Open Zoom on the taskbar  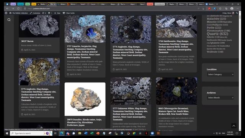(152, 133)
